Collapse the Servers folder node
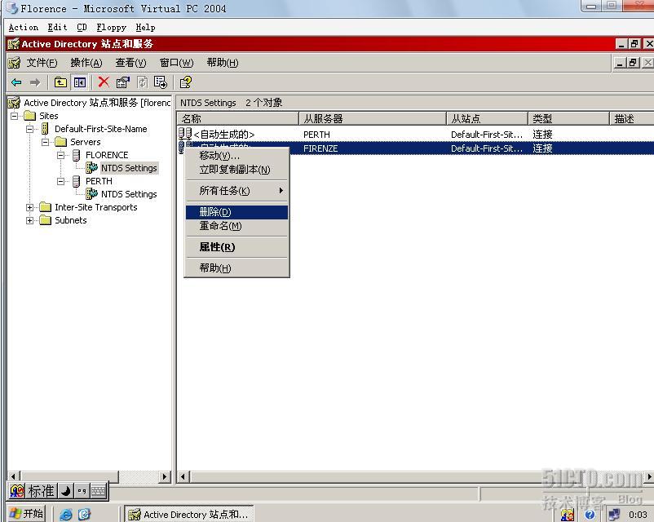This screenshot has width=654, height=522. [x=45, y=142]
